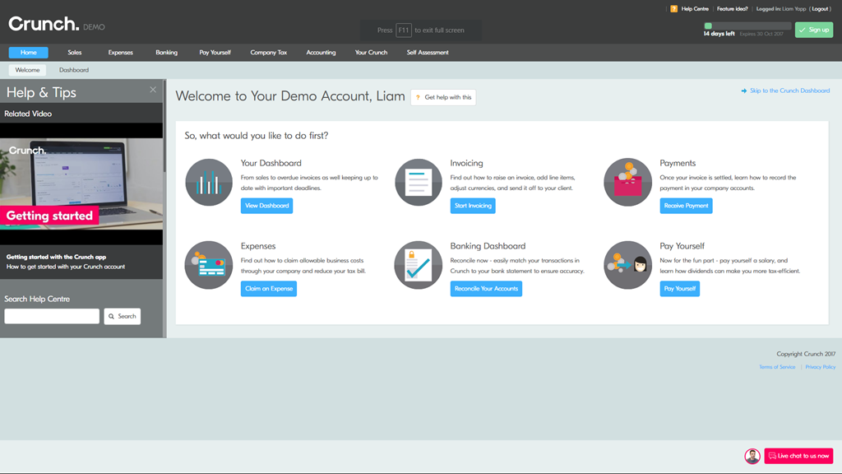
Task: Click the Banking Dashboard checkmark icon
Action: tap(419, 265)
